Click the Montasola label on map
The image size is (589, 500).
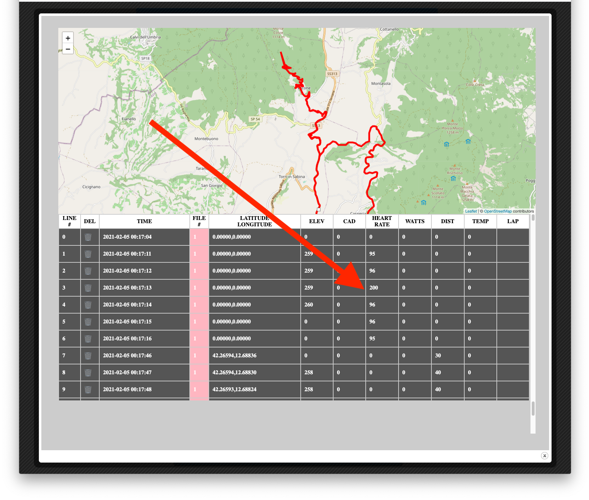pos(381,84)
